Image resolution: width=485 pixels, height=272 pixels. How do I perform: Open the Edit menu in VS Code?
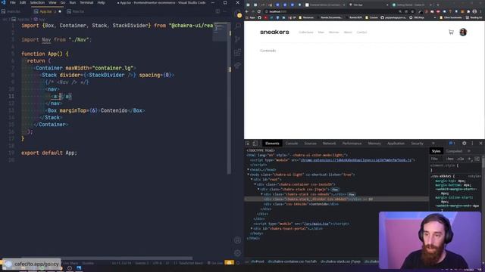[x=23, y=2]
